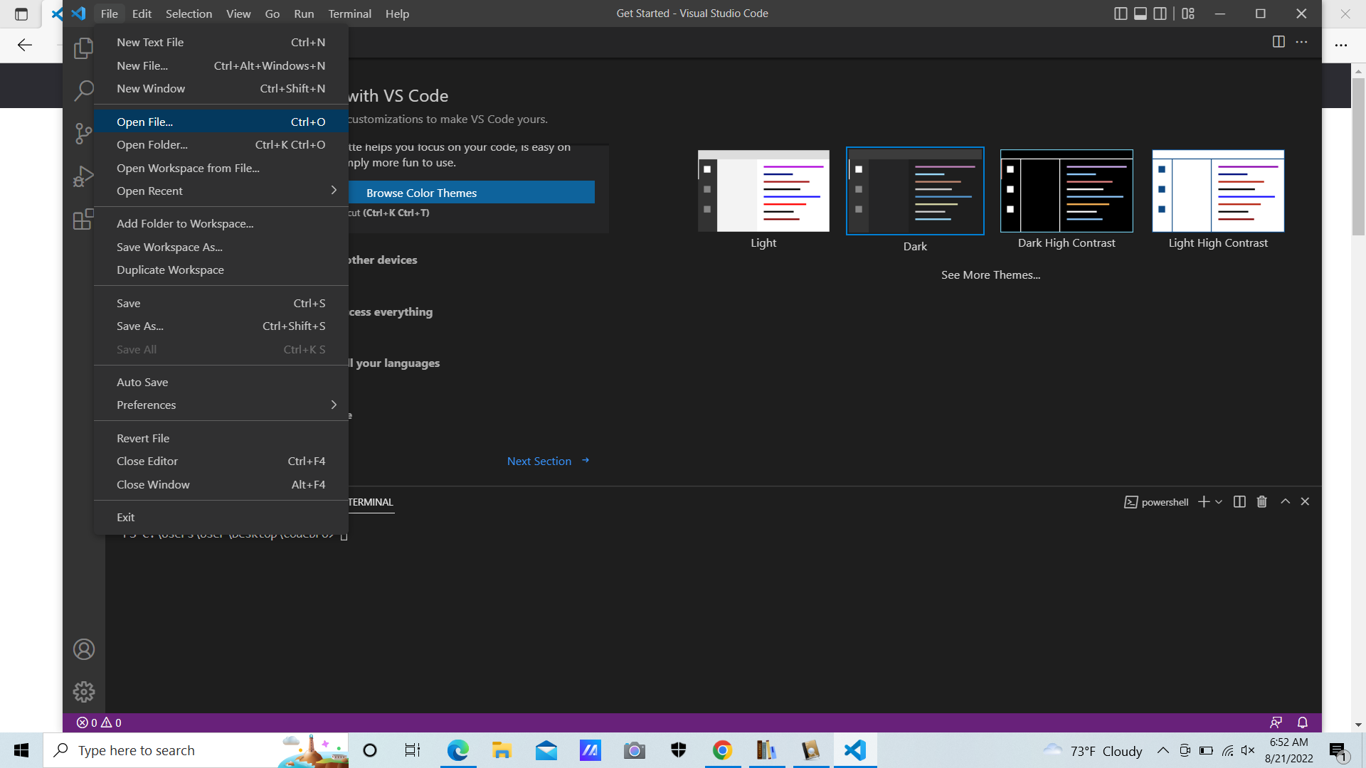Switch to the TERMINAL panel tab
1366x768 pixels.
point(371,502)
